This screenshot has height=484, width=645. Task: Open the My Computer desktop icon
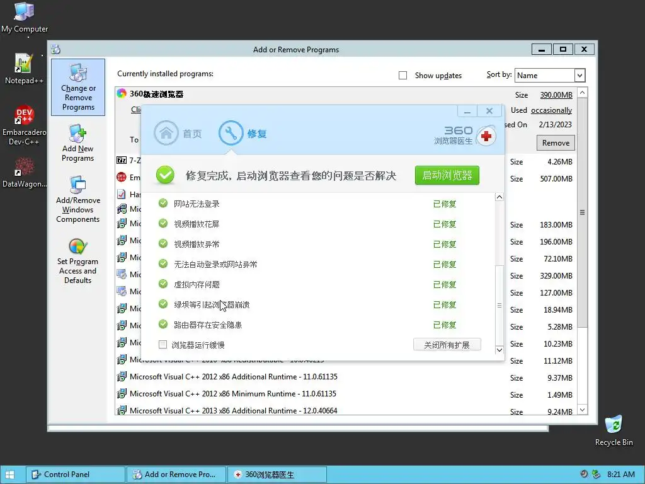click(25, 17)
